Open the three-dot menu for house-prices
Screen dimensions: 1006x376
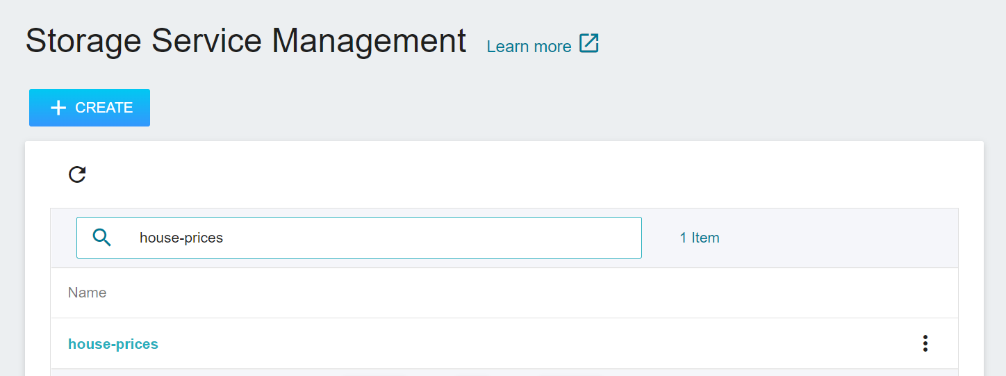[925, 343]
